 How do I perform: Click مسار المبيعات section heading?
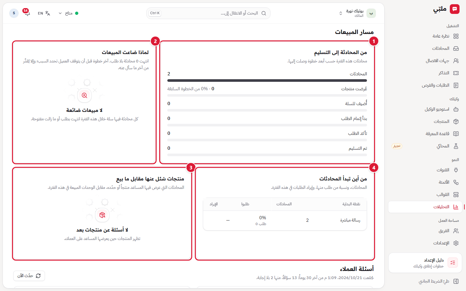coord(354,32)
